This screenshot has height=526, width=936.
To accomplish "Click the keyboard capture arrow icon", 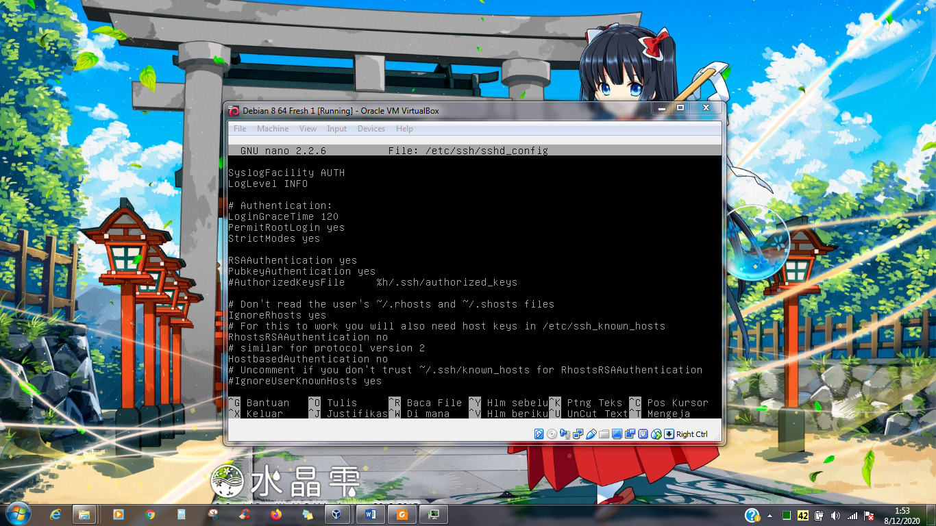I will click(669, 434).
